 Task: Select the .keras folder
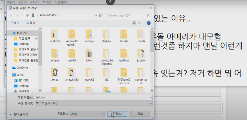(x=55, y=75)
